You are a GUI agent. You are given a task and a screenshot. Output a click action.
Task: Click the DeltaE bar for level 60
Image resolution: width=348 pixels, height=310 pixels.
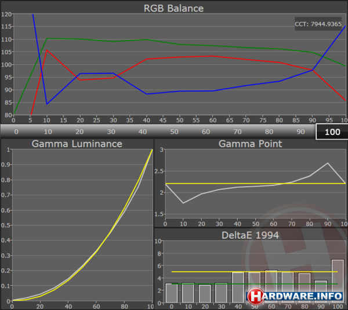pyautogui.click(x=271, y=286)
